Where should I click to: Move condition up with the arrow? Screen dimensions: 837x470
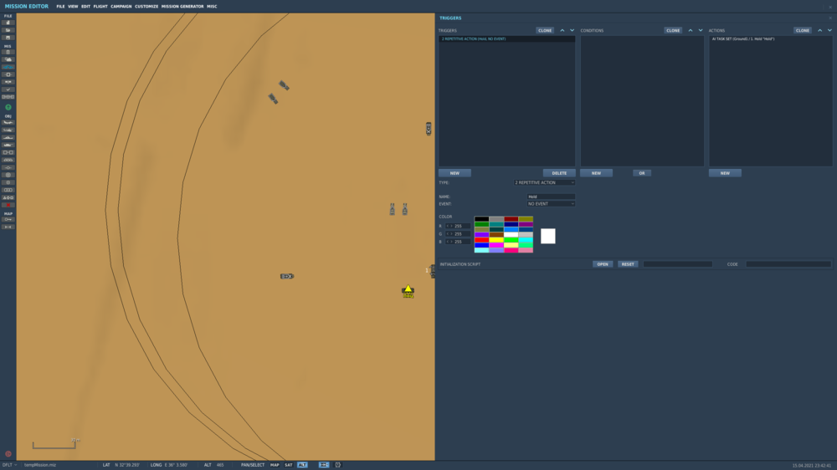[691, 30]
